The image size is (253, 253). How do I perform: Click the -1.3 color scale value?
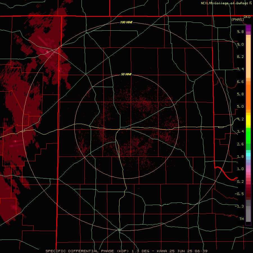click(239, 206)
